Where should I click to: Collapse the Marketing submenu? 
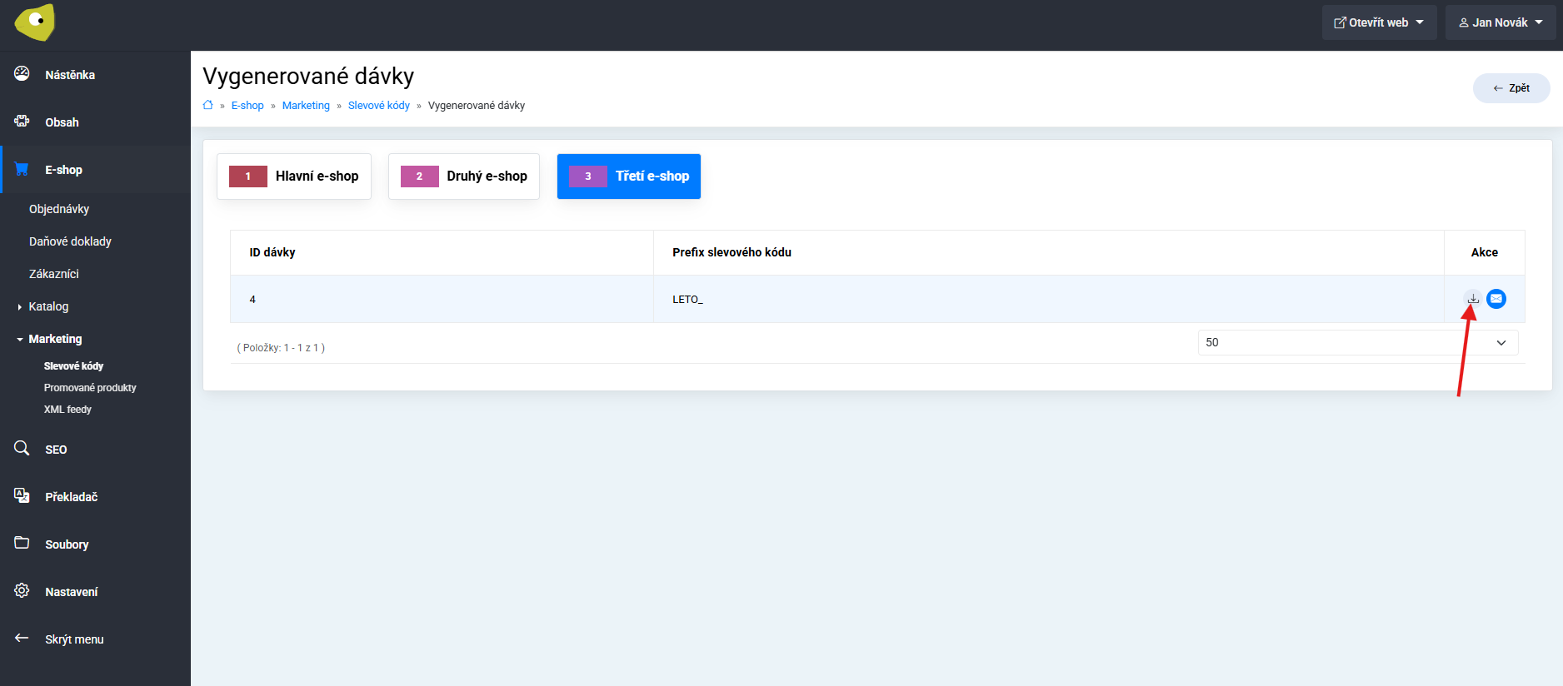point(55,339)
